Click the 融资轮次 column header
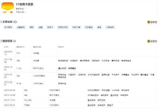 coord(20,47)
